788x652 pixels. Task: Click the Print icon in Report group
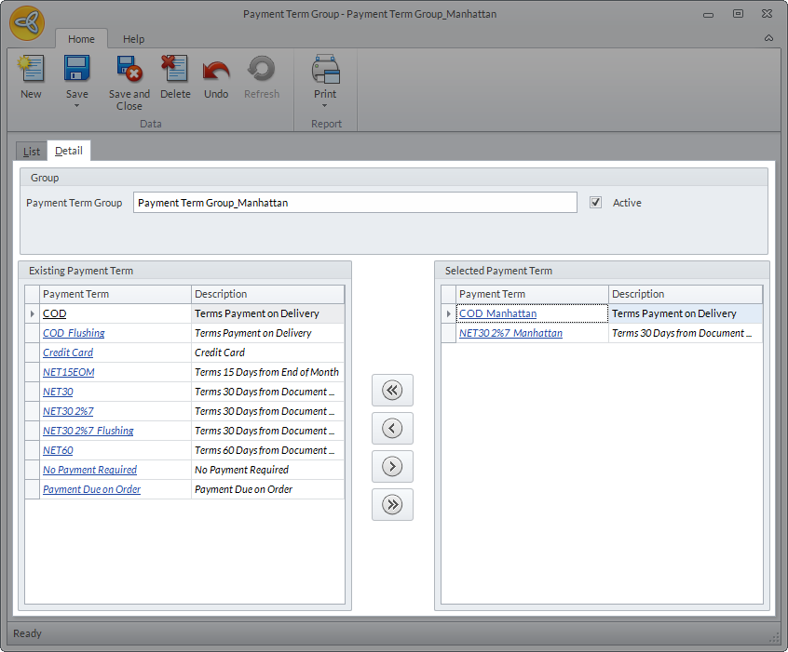325,71
